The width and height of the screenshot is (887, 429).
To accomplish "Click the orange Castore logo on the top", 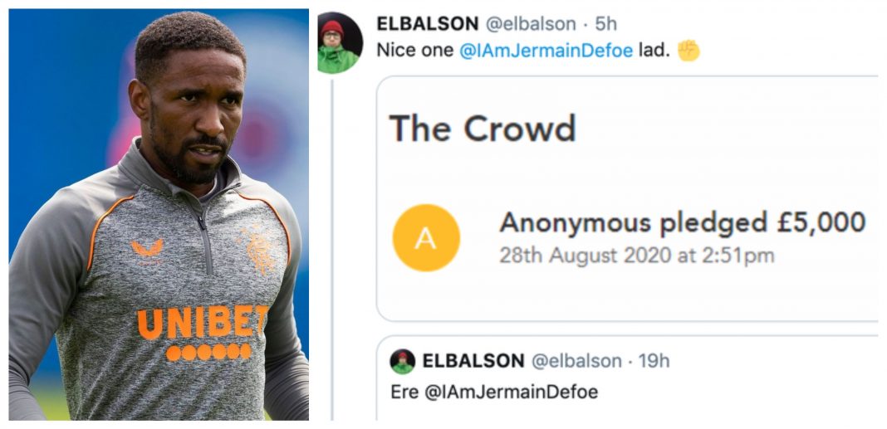I will [x=147, y=248].
